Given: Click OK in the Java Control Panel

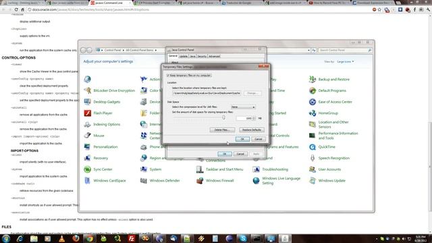Looking at the screenshot, I should (x=224, y=154).
